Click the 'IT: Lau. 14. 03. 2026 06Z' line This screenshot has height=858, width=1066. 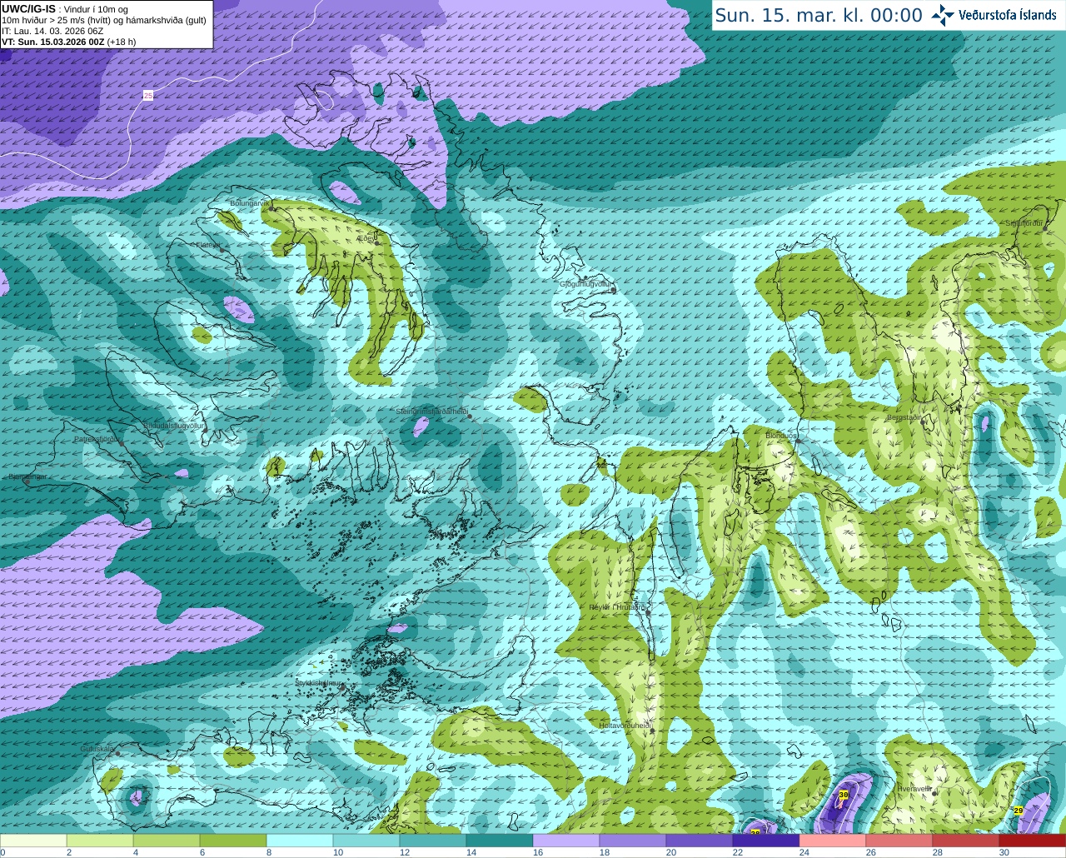(52, 31)
